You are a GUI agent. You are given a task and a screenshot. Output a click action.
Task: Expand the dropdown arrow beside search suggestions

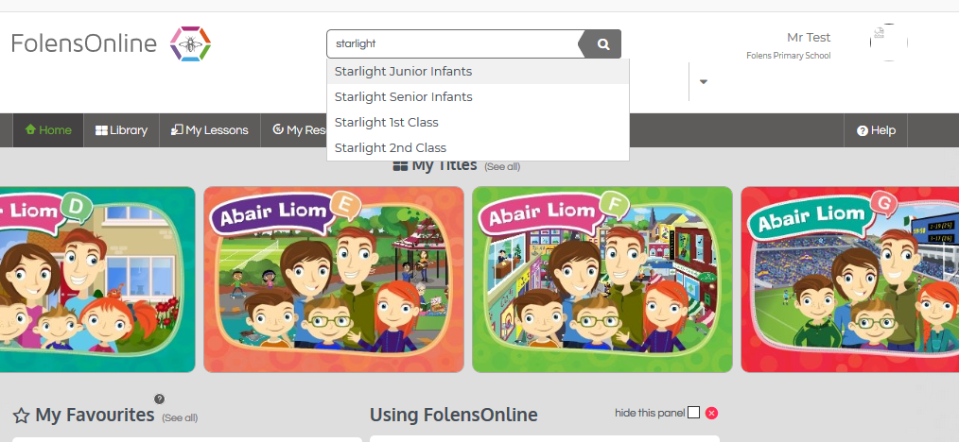703,81
